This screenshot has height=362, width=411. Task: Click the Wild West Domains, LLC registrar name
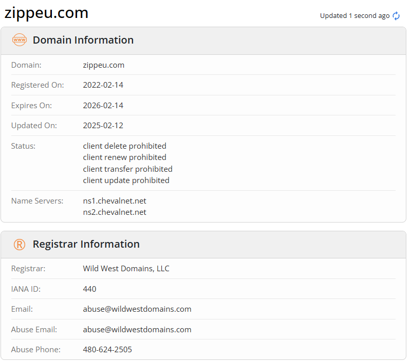tap(126, 268)
